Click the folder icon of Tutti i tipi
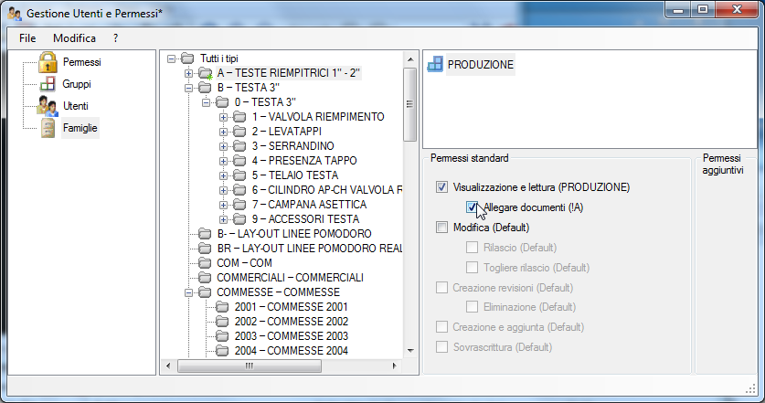This screenshot has height=403, width=765. point(187,58)
